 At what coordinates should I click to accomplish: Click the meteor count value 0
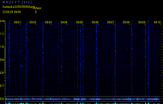(x=36, y=12)
